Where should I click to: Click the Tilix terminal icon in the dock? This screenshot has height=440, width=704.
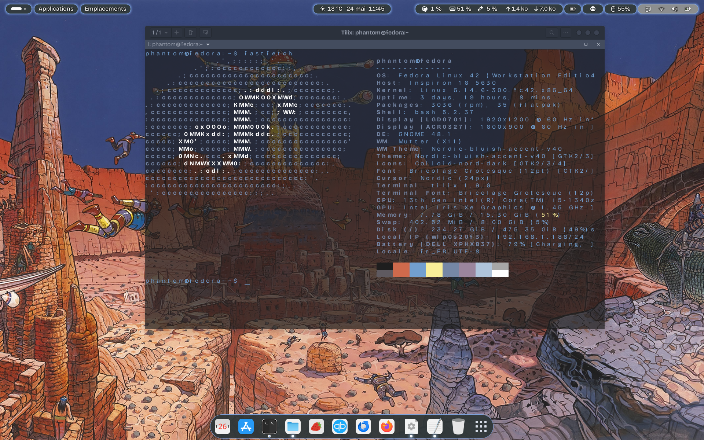pos(269,426)
